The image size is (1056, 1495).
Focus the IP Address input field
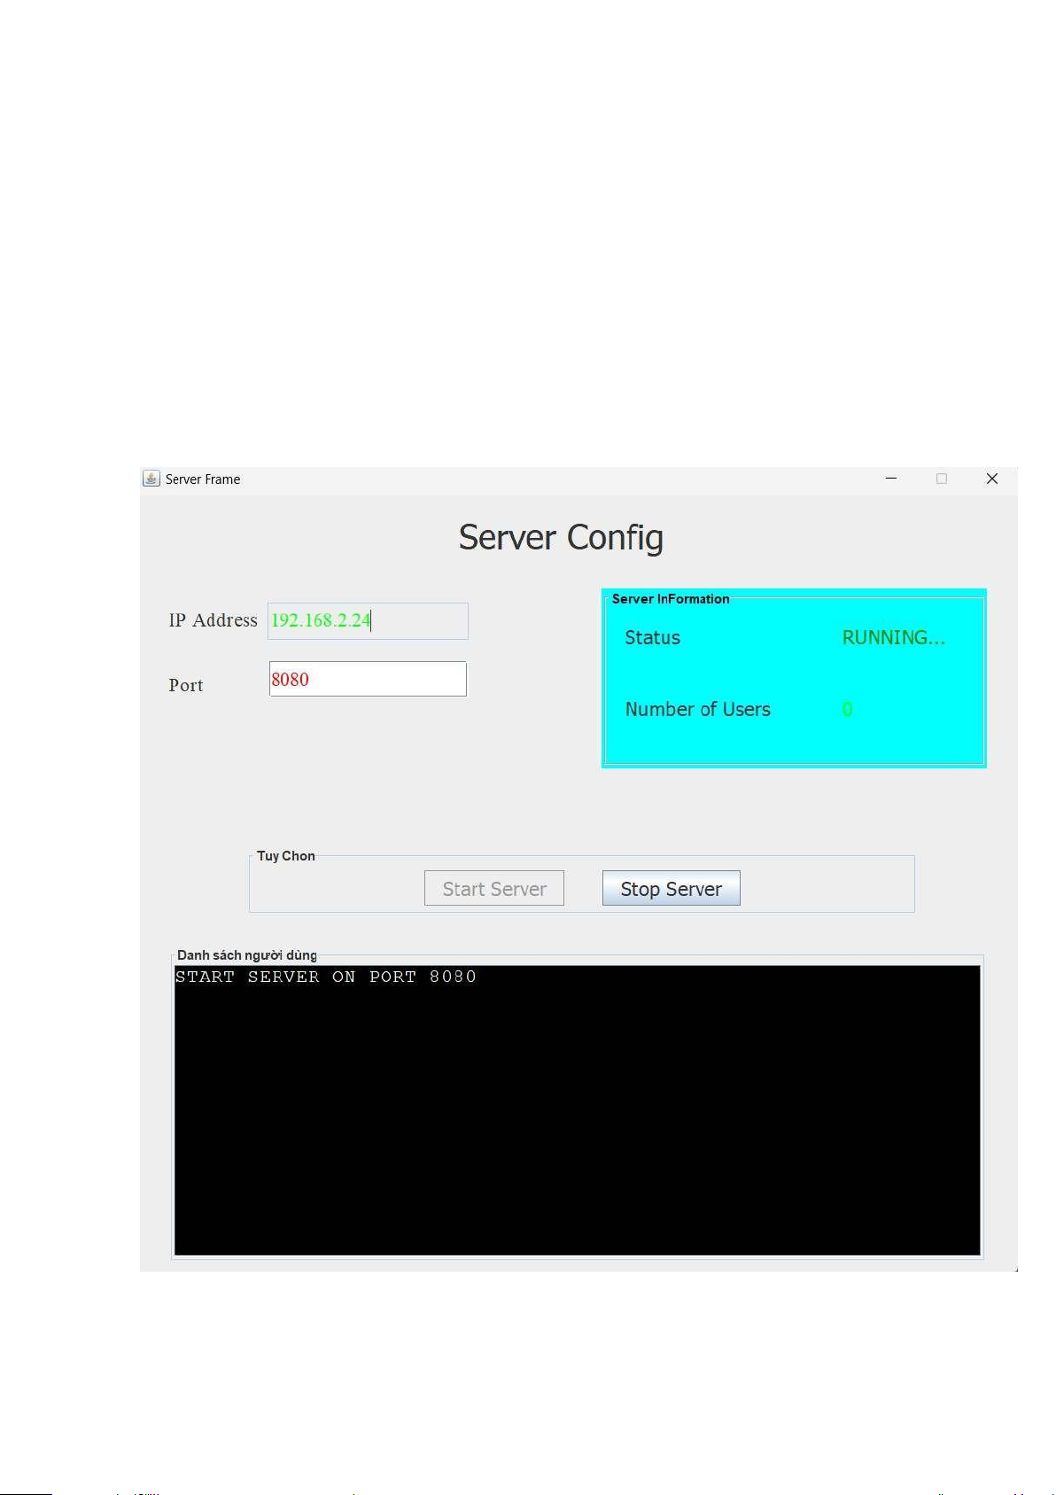click(368, 621)
